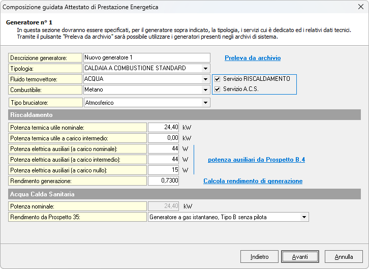Uncheck the Servizio A.C.S. checkbox

[x=218, y=89]
